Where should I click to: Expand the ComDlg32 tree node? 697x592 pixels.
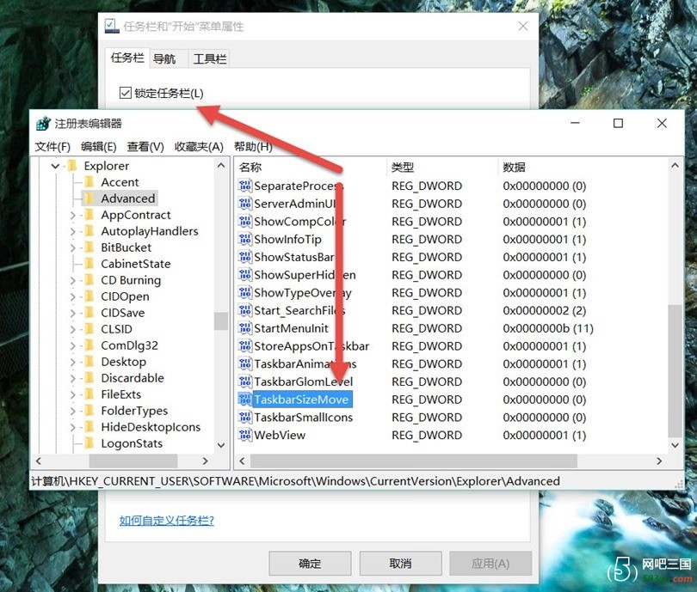[73, 345]
